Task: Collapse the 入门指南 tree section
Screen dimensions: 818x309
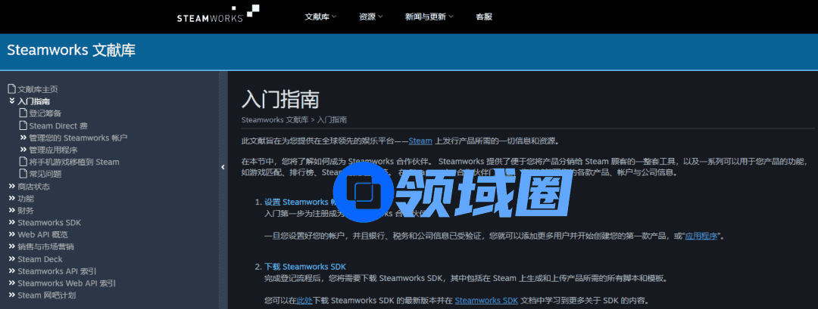Action: coord(12,101)
